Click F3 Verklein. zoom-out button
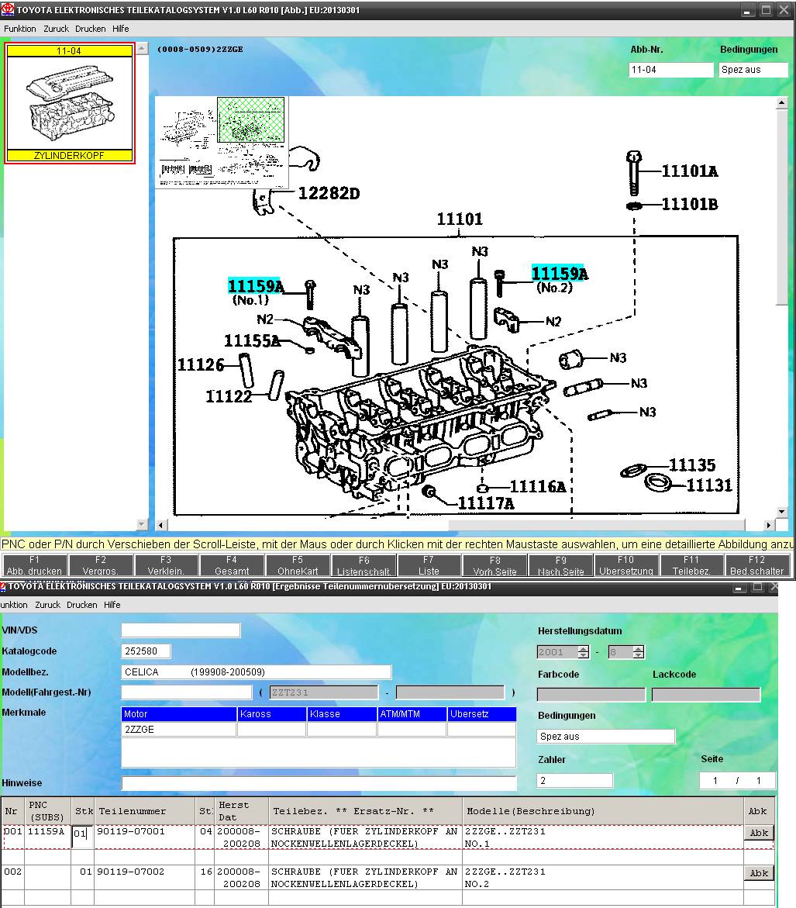Image resolution: width=796 pixels, height=908 pixels. 166,565
